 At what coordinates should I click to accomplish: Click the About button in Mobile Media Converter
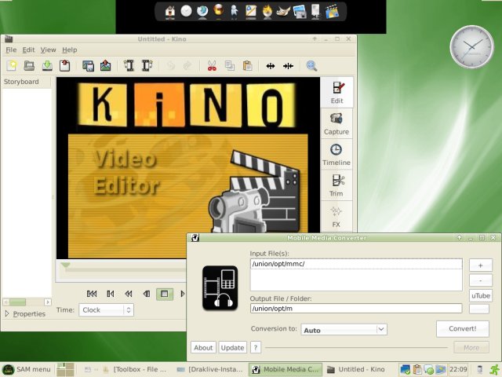[203, 347]
